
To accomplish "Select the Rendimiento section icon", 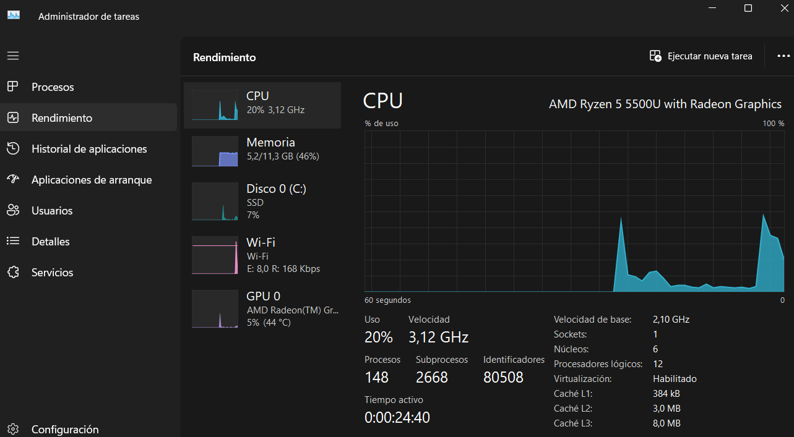I will pyautogui.click(x=12, y=117).
